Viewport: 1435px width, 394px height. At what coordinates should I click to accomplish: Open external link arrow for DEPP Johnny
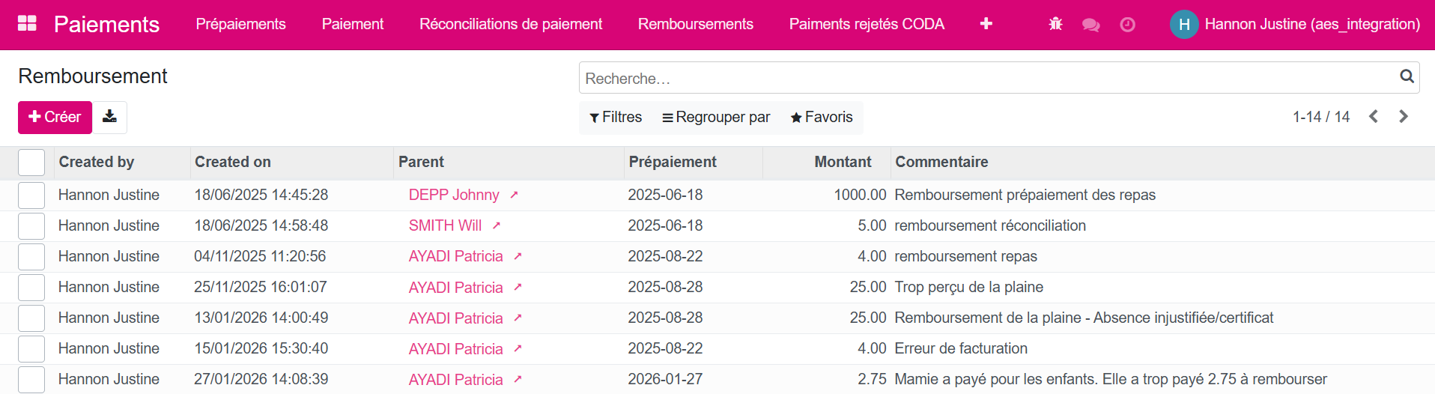[514, 195]
